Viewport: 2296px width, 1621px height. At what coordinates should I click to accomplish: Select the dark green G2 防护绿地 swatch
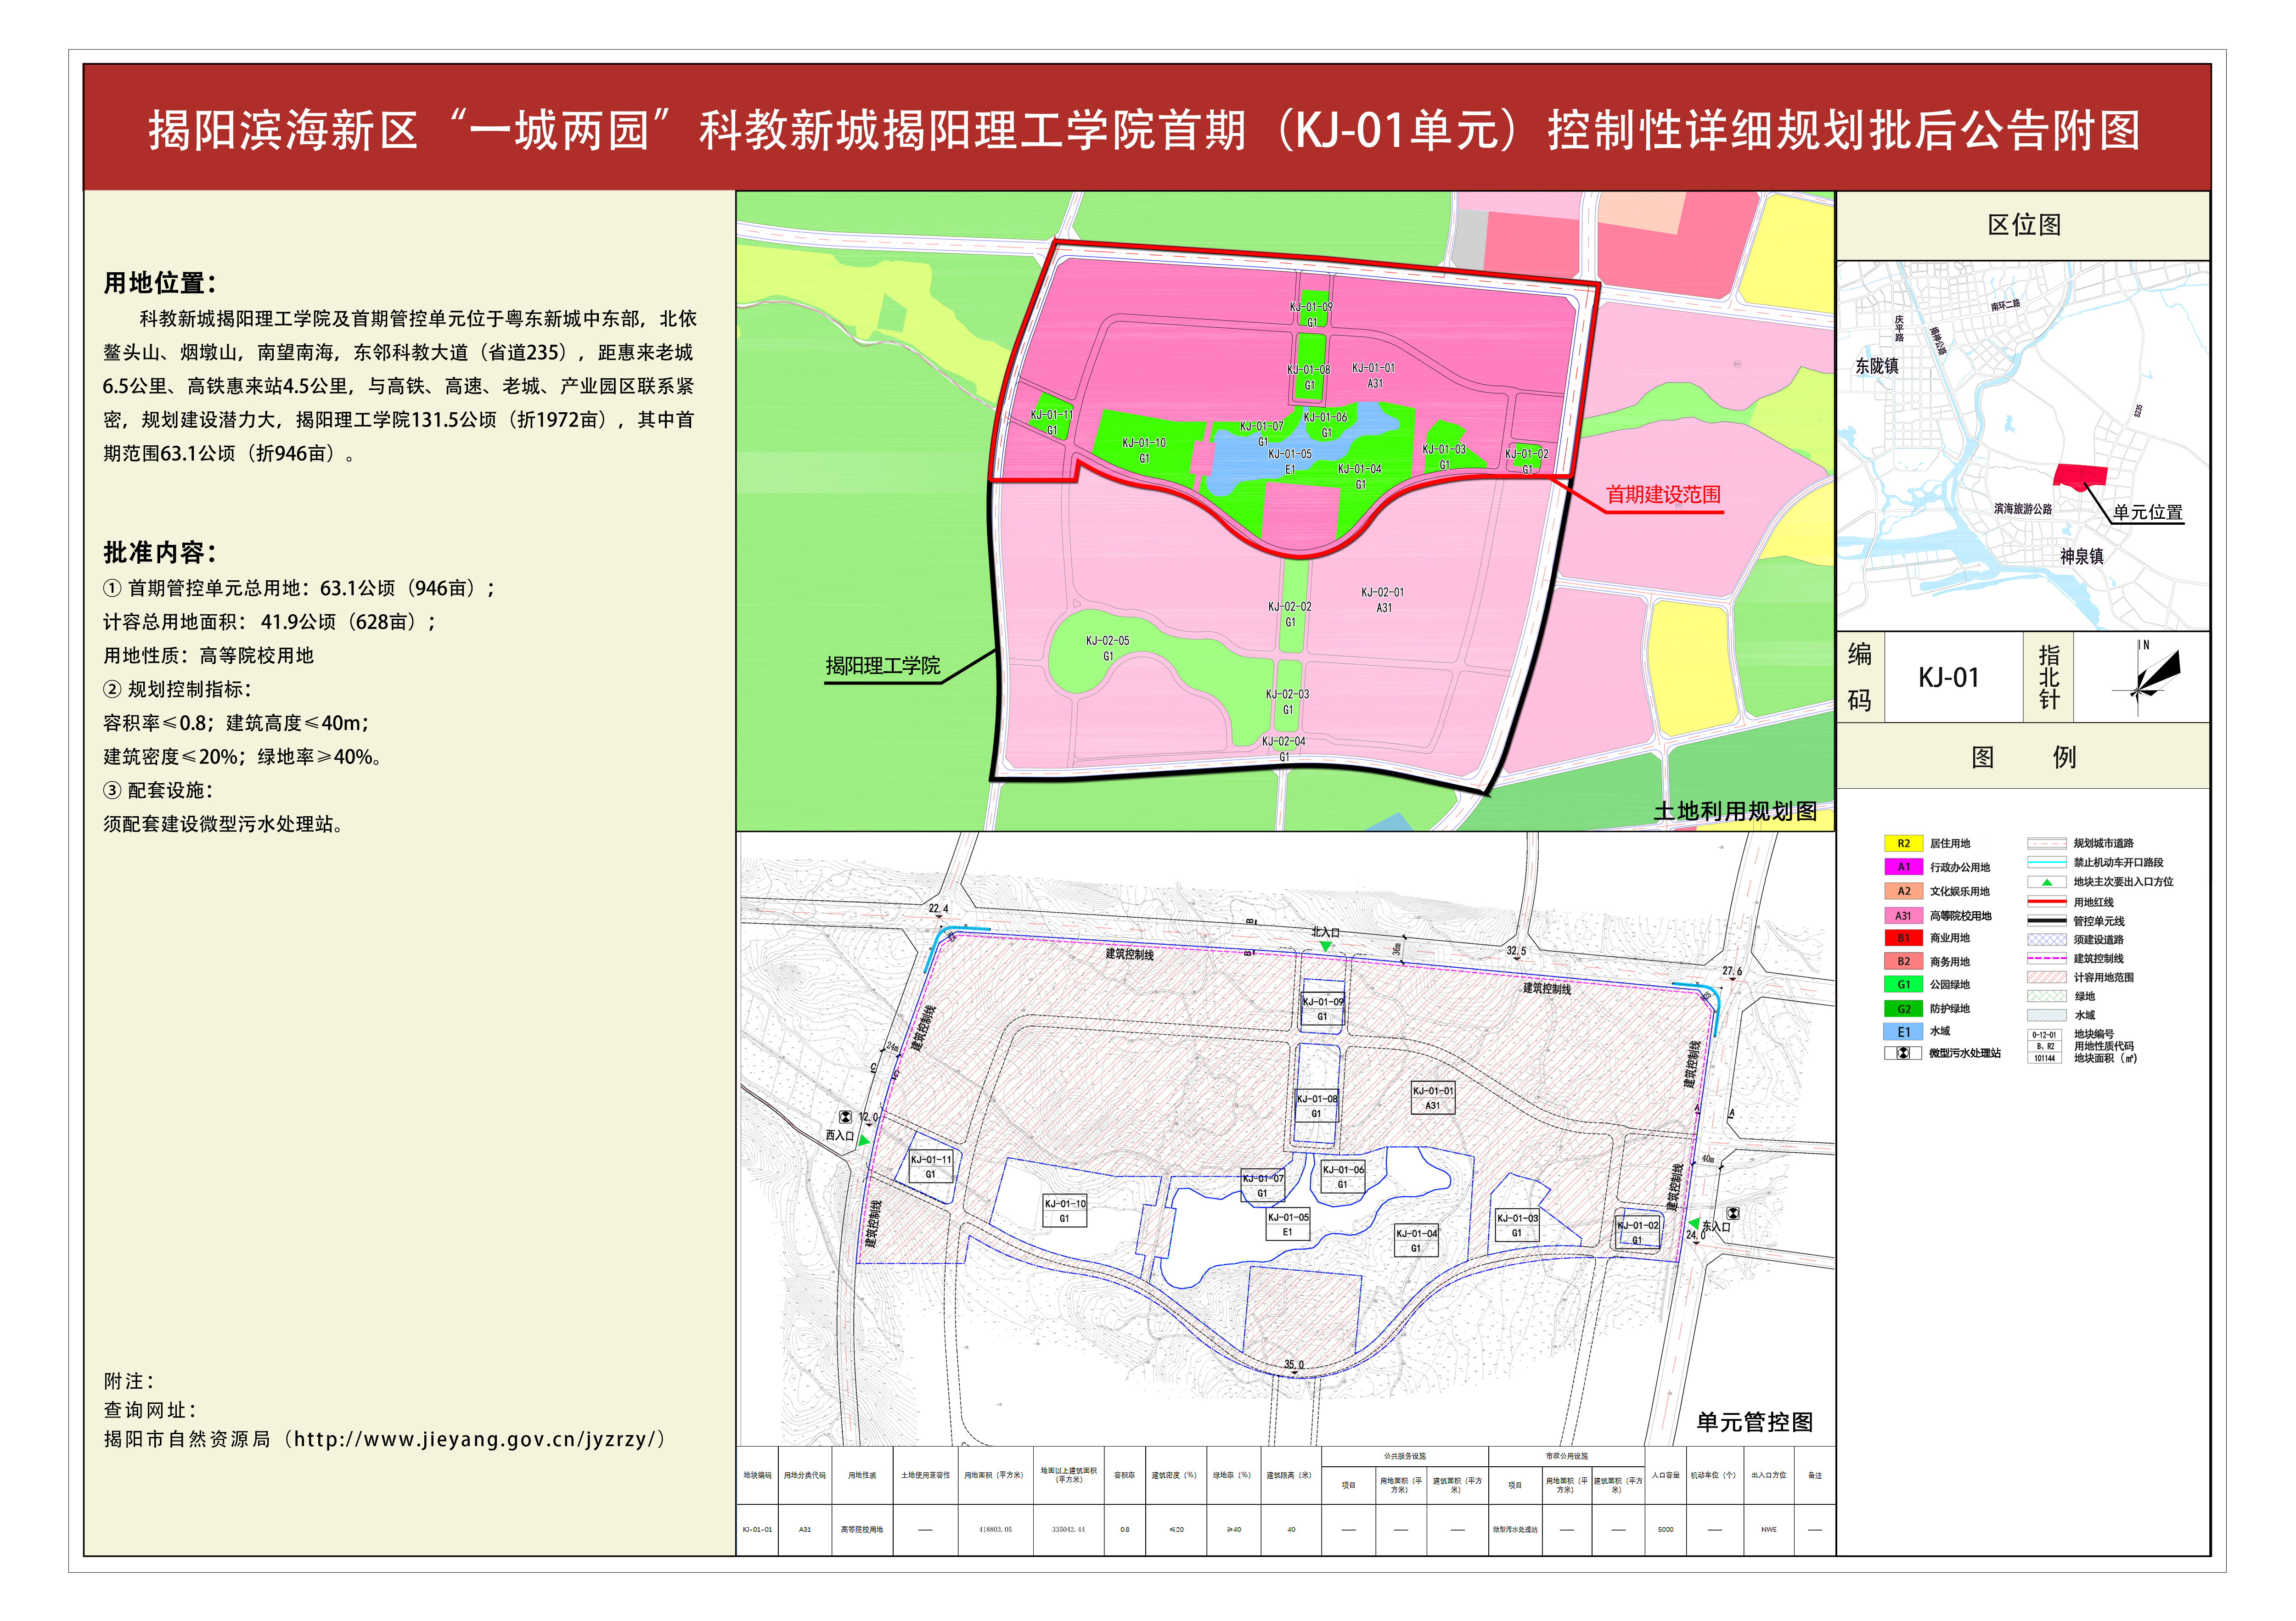[x=1903, y=1009]
